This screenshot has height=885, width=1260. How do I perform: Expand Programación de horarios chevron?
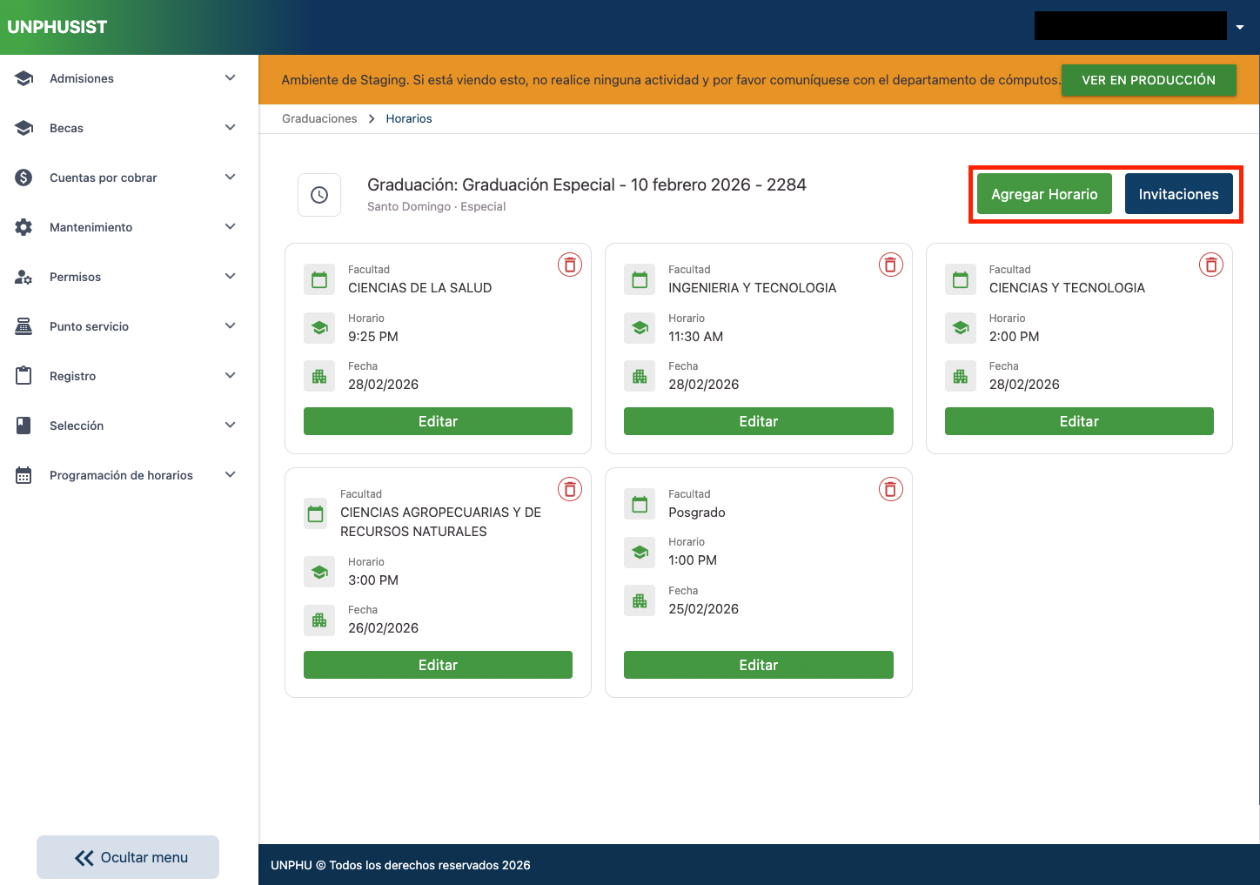[230, 475]
